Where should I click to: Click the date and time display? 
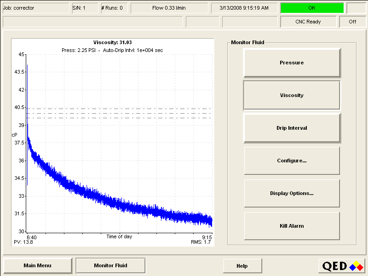coord(244,8)
